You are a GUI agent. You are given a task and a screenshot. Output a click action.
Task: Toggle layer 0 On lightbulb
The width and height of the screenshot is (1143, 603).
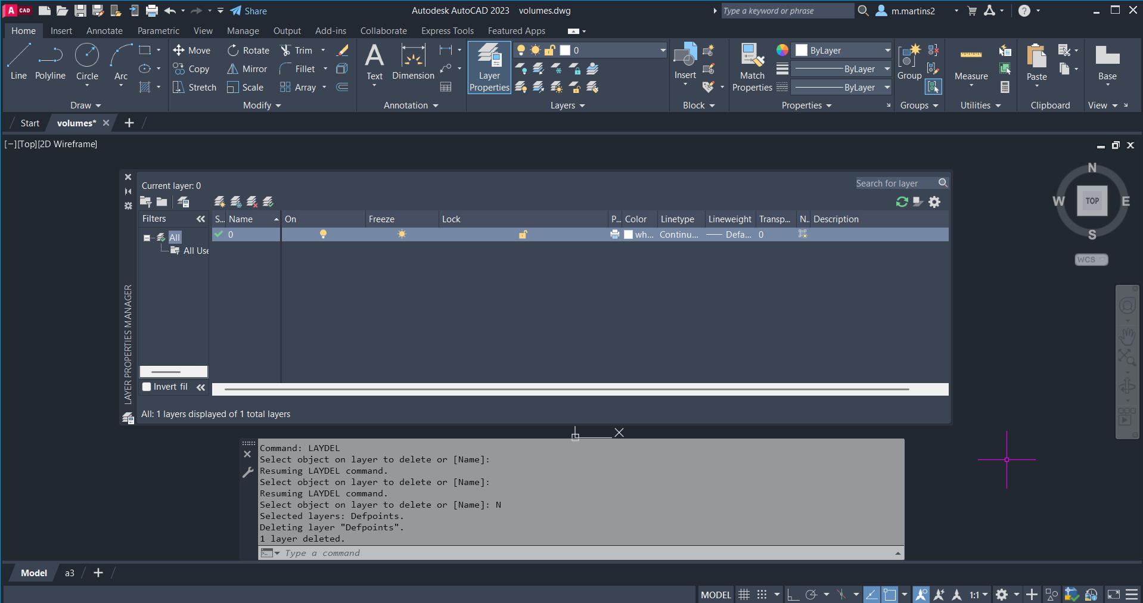pos(323,234)
